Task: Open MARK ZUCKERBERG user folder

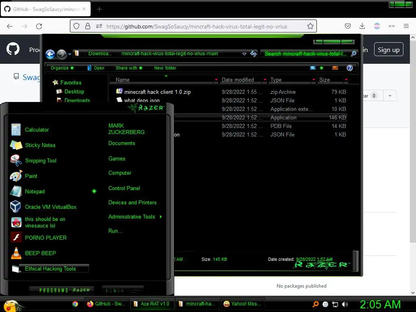Action: [x=126, y=129]
